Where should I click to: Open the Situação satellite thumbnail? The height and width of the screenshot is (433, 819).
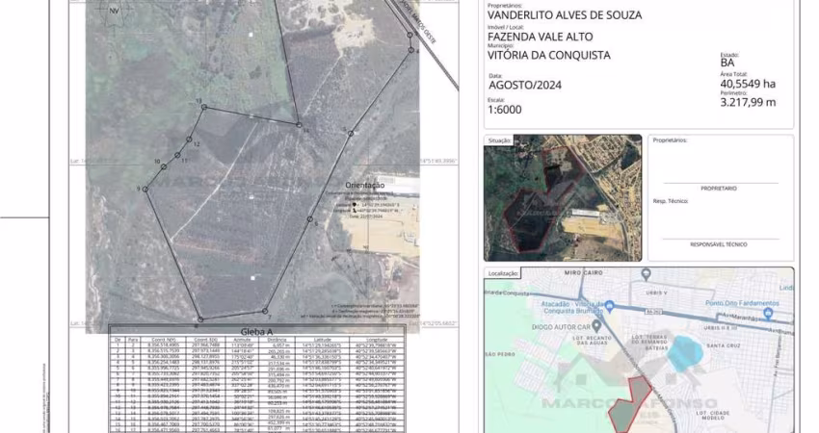click(563, 197)
